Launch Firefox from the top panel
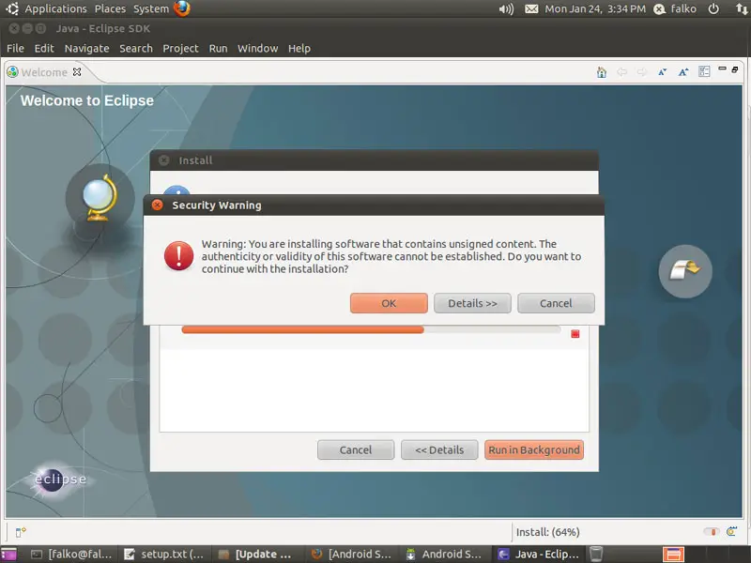 181,8
